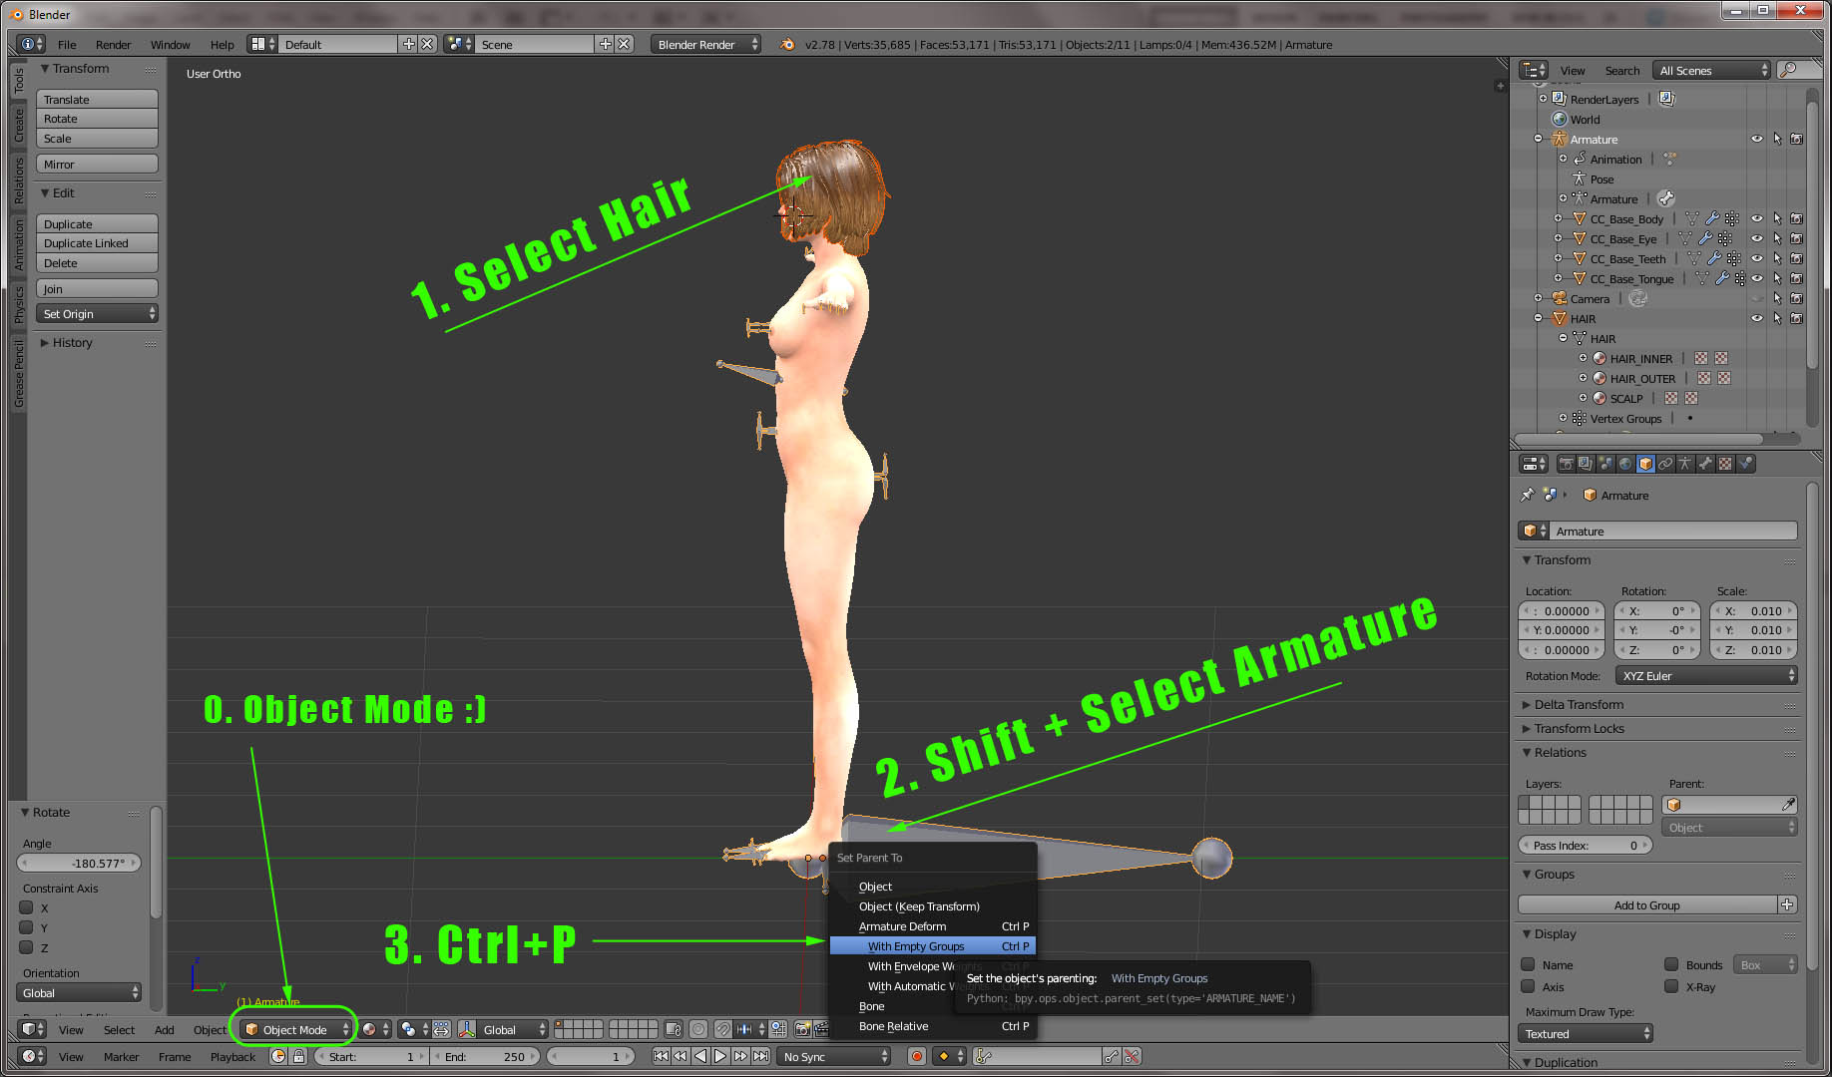Screen dimensions: 1832x1077
Task: Open the Object Mode selector dropdown
Action: 296,1029
